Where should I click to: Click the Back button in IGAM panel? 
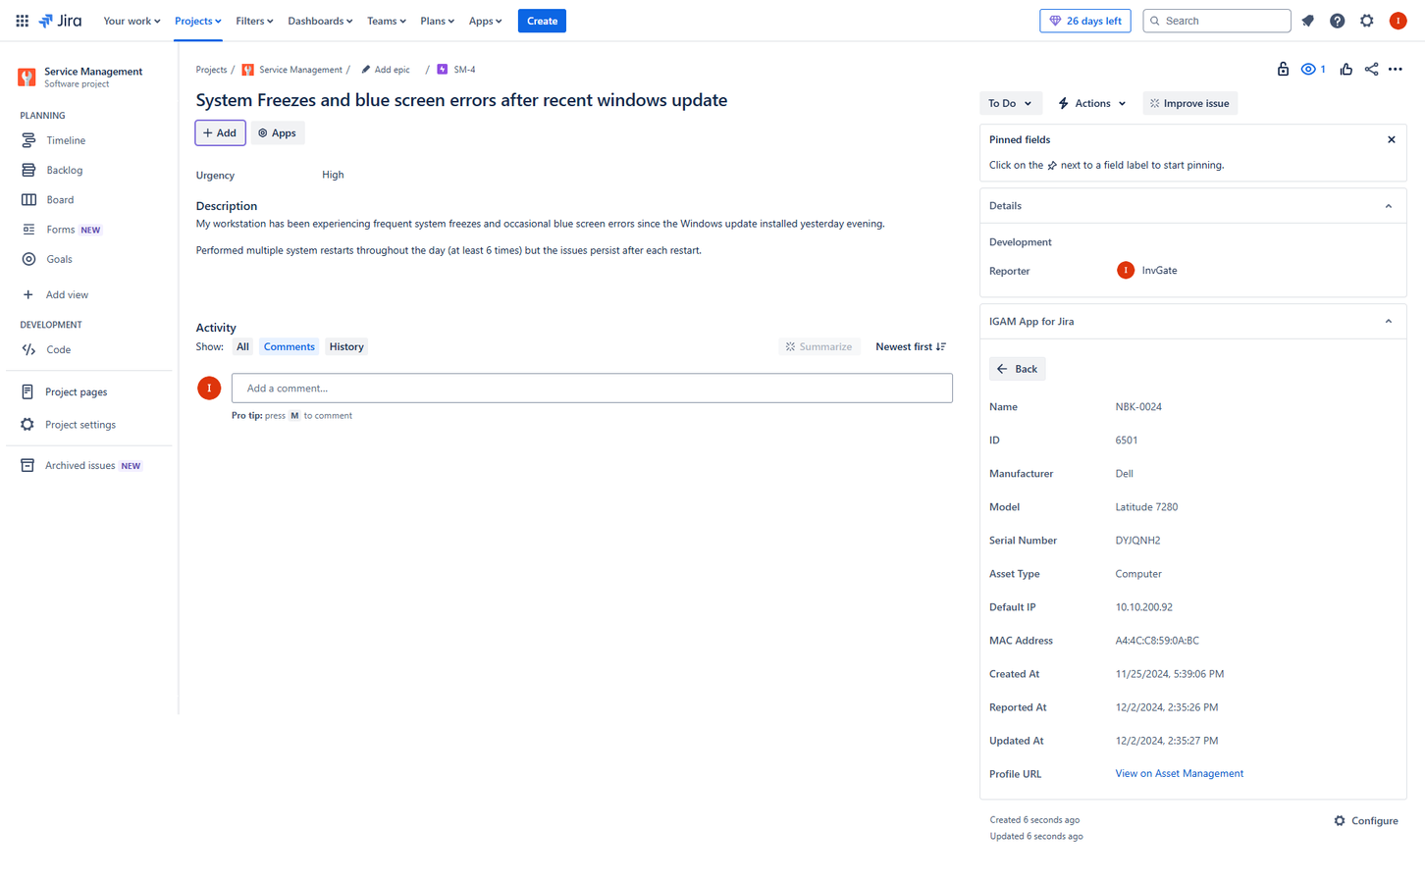tap(1017, 369)
